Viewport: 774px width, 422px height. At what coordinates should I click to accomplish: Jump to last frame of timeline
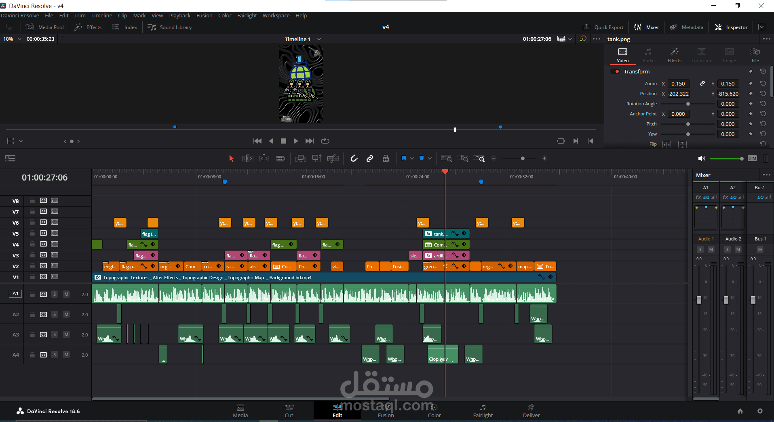click(x=310, y=141)
